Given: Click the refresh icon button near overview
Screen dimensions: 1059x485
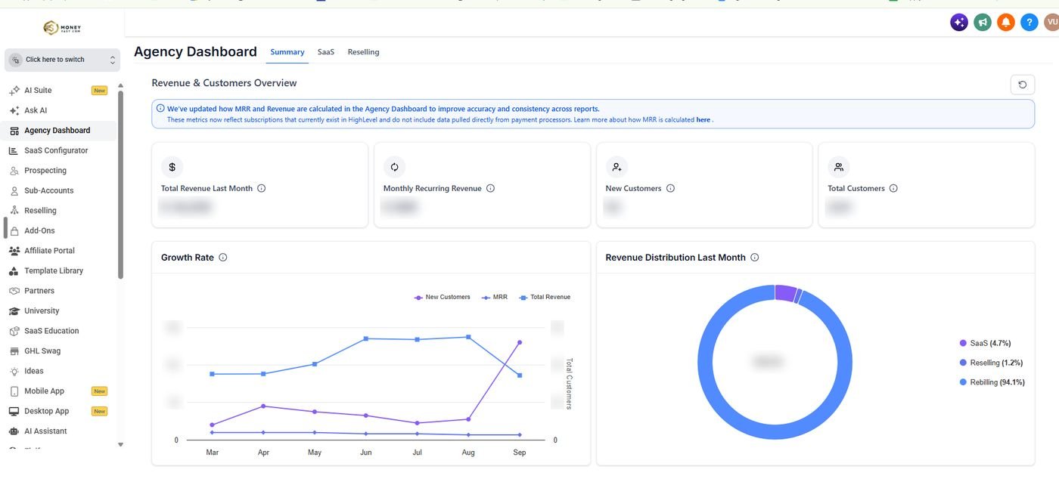Looking at the screenshot, I should pyautogui.click(x=1023, y=85).
